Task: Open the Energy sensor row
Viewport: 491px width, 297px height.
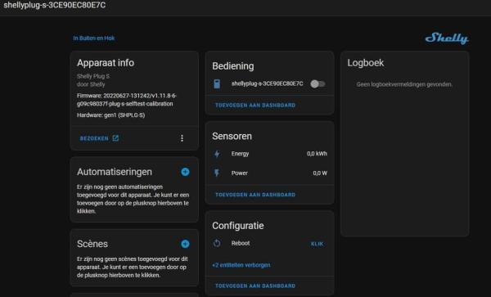Action: pos(269,154)
